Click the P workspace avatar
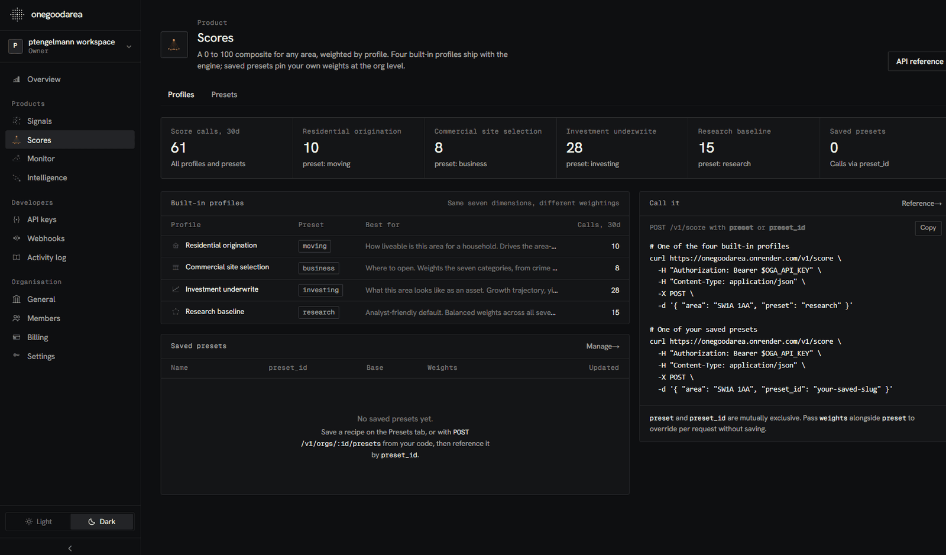Viewport: 946px width, 555px height. 15,46
